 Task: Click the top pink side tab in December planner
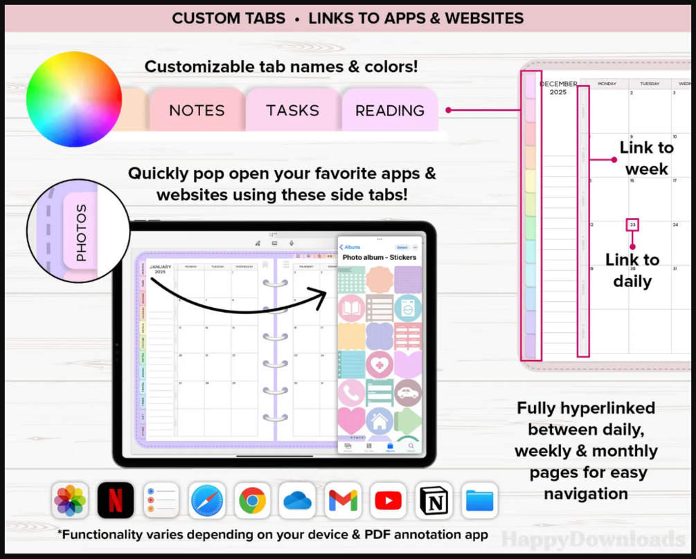pos(530,86)
